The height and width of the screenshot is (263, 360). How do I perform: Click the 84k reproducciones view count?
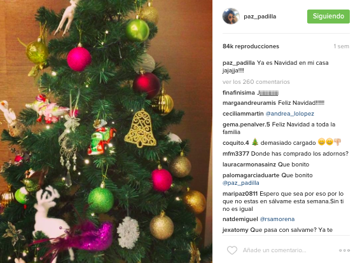pyautogui.click(x=251, y=46)
